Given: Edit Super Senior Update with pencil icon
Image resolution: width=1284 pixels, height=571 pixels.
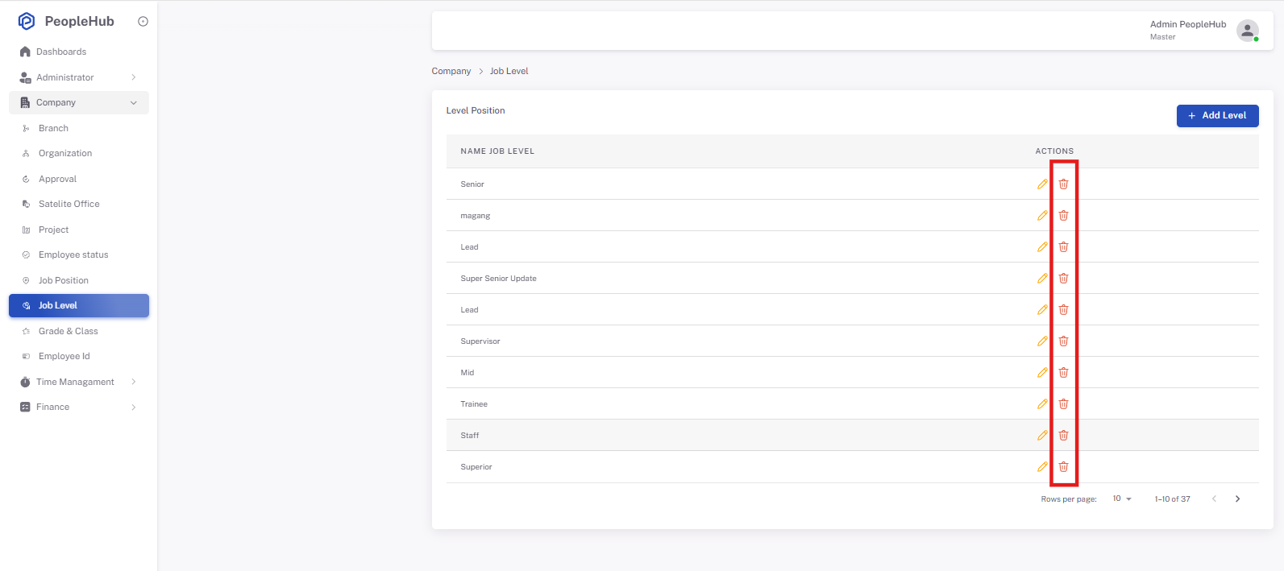Looking at the screenshot, I should [x=1042, y=278].
